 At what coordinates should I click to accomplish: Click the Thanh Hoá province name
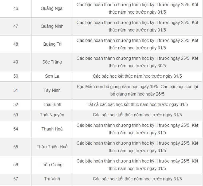click(x=52, y=129)
